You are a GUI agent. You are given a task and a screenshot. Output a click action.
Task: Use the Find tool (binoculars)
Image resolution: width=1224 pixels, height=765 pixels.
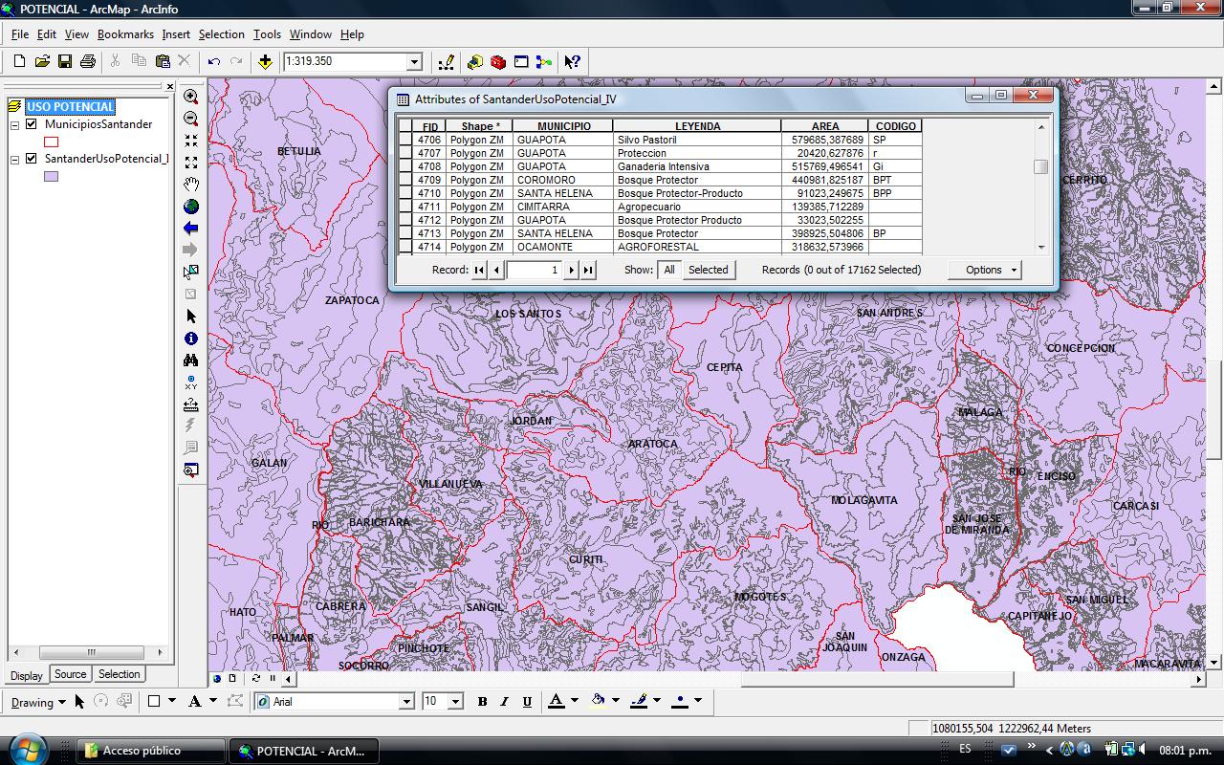(189, 361)
